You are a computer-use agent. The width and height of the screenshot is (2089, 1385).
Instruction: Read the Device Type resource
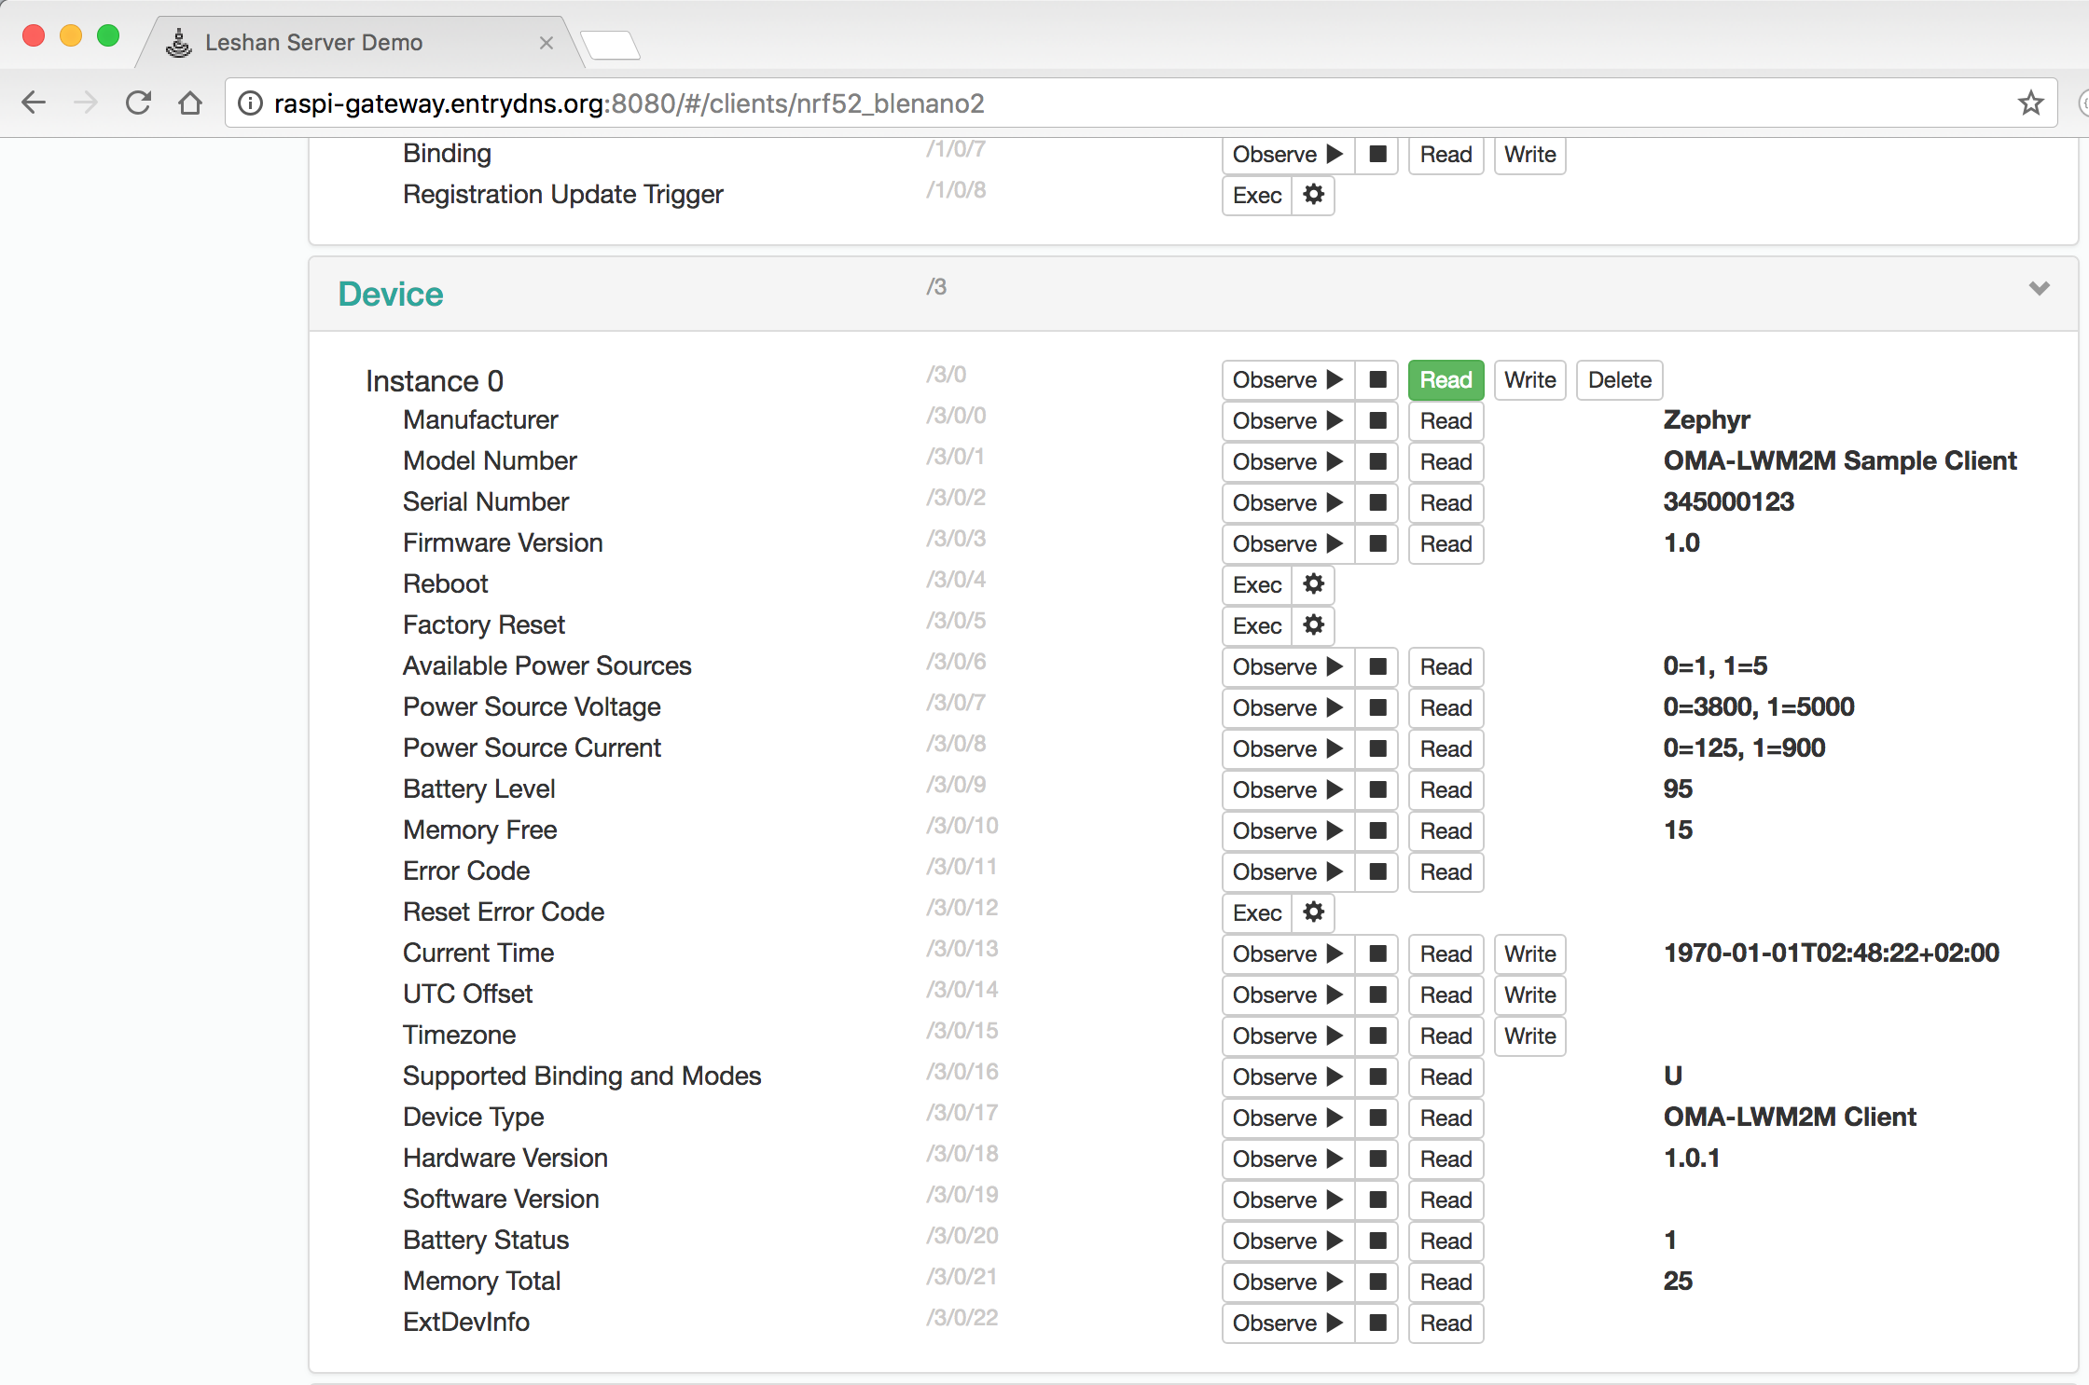(1446, 1118)
